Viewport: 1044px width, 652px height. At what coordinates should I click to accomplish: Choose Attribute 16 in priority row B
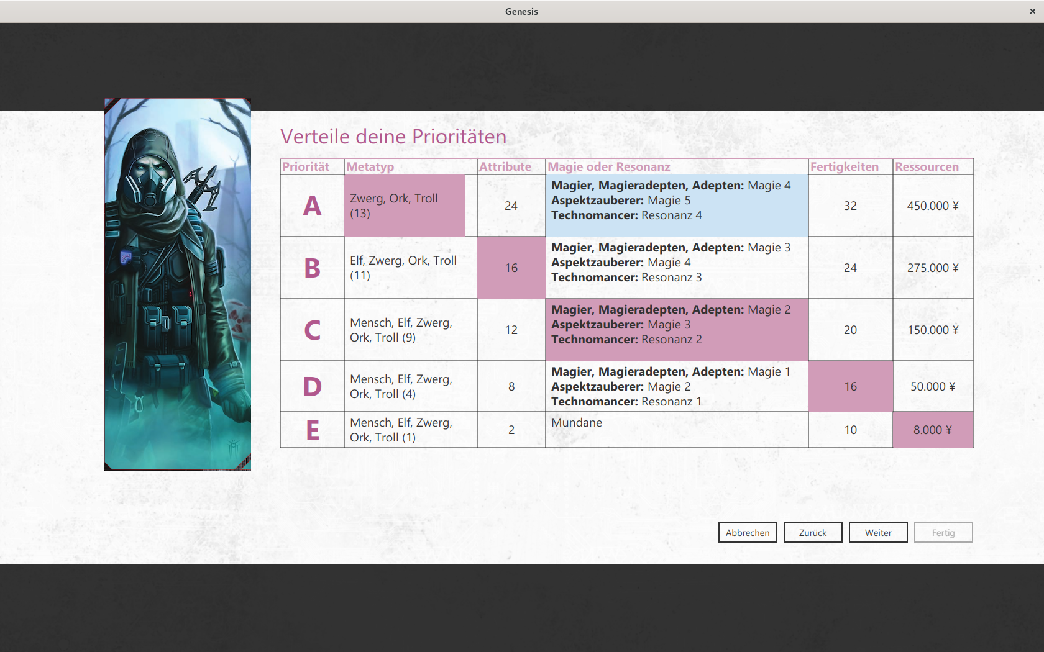tap(511, 268)
